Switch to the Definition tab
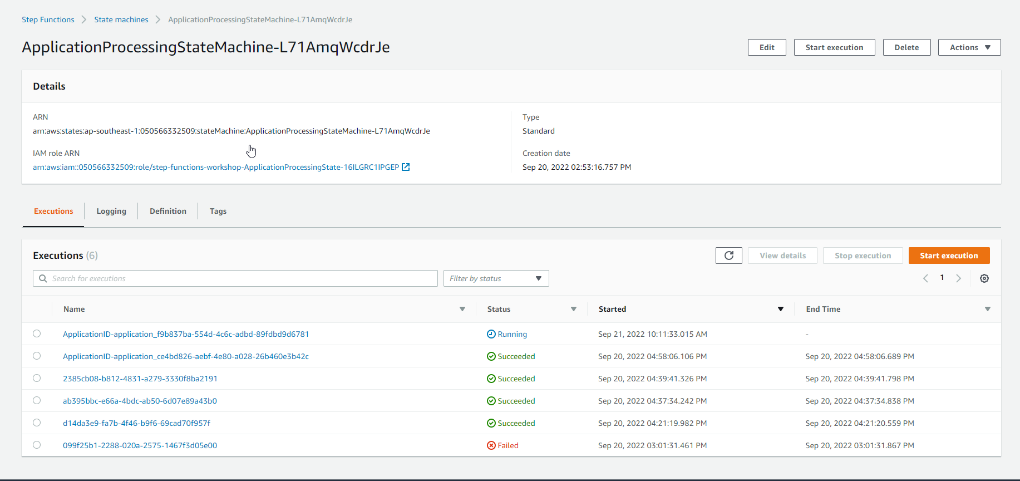 (168, 211)
